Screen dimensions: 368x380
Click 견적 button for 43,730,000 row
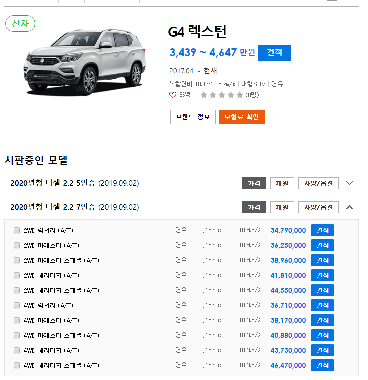[322, 350]
